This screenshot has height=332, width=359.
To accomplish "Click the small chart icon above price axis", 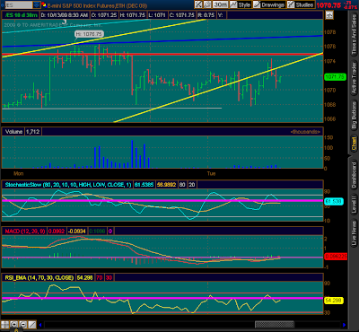I will [329, 15].
